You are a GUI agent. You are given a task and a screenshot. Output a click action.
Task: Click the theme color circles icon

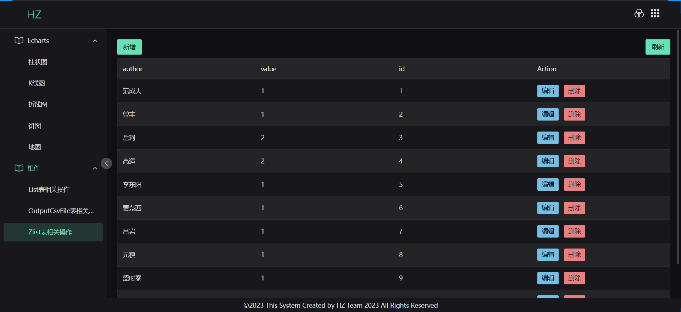[639, 13]
